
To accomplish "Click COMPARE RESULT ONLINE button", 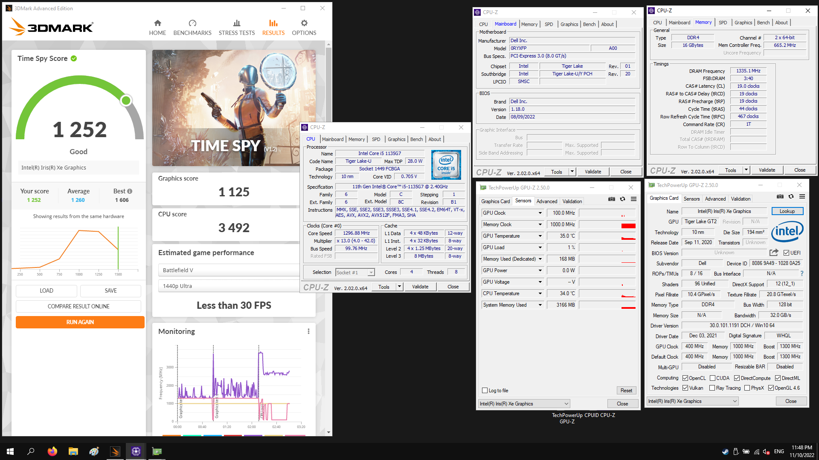I will [78, 306].
